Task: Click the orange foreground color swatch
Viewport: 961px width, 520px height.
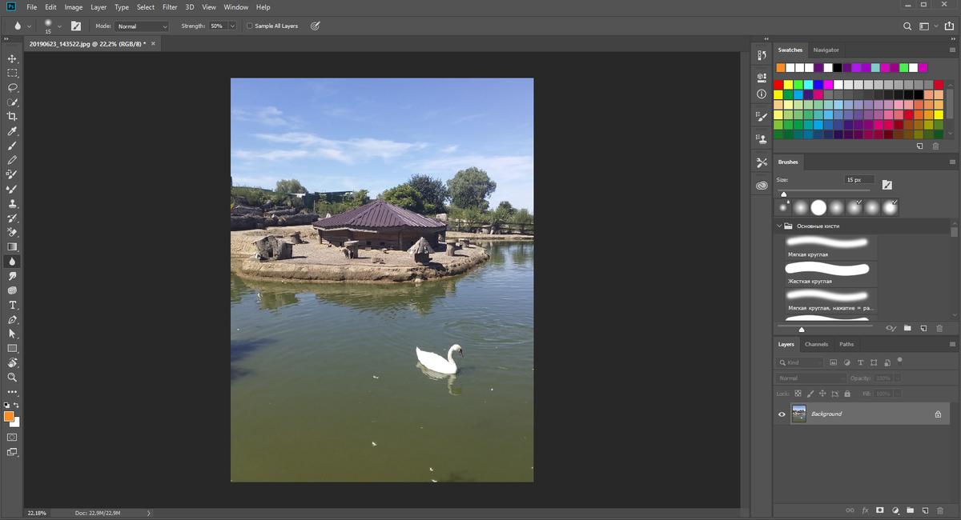Action: tap(8, 417)
